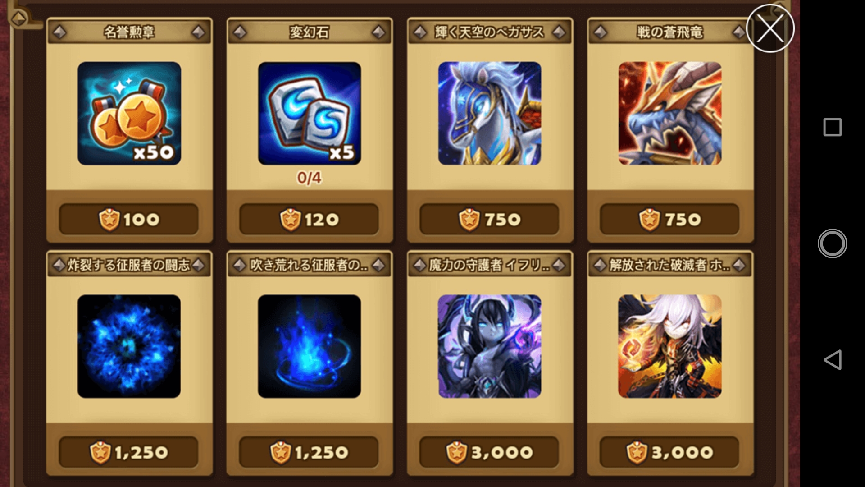The image size is (865, 487).
Task: Choose the blue swirling flame icon
Action: click(x=310, y=346)
